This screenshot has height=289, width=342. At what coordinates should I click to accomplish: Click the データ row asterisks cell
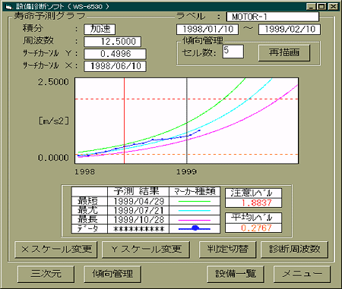point(138,229)
